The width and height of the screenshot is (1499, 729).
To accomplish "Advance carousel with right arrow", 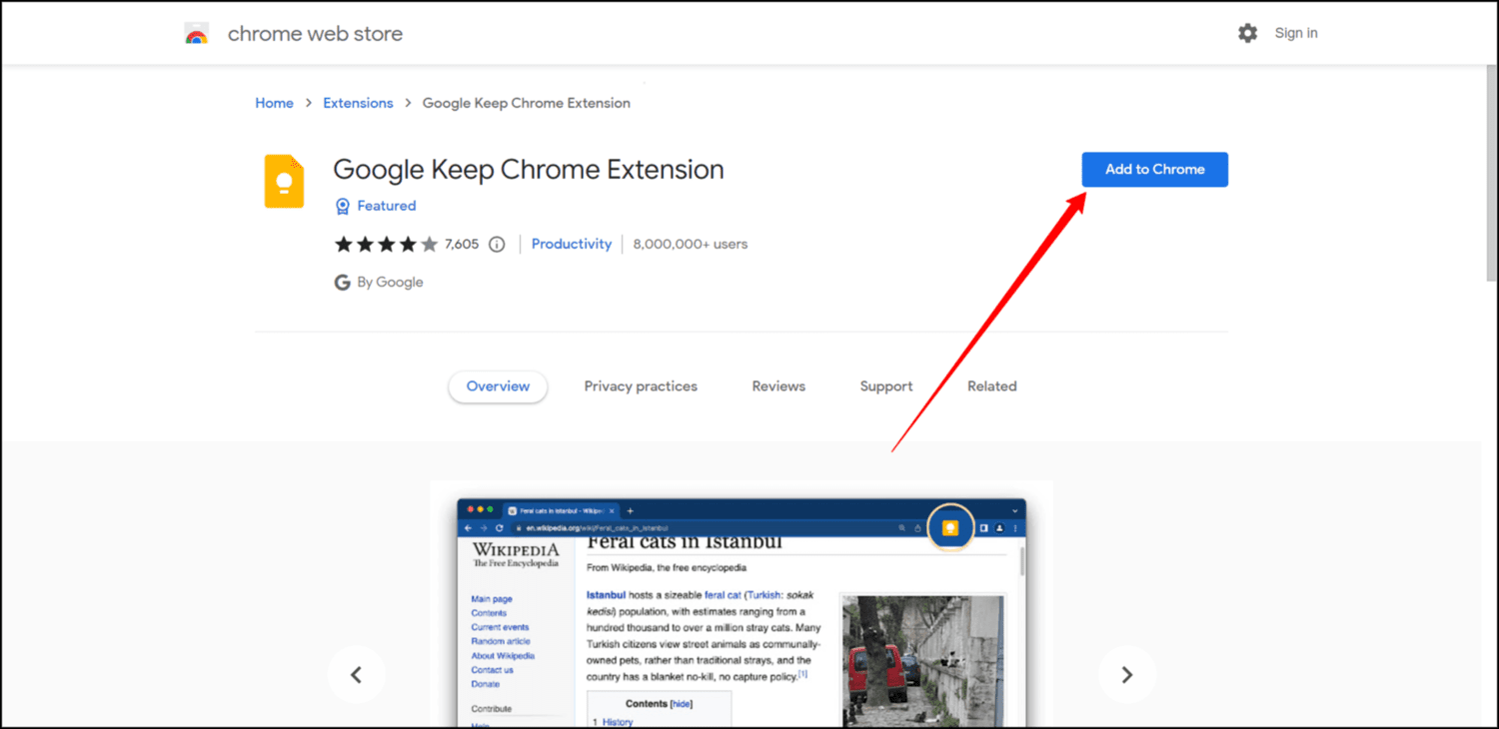I will click(1127, 674).
